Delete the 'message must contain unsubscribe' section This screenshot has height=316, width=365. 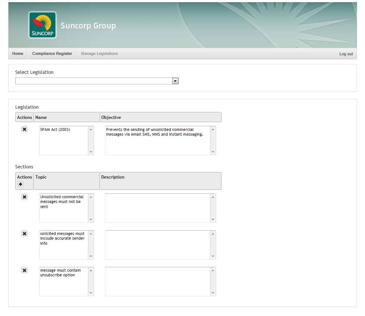click(24, 270)
